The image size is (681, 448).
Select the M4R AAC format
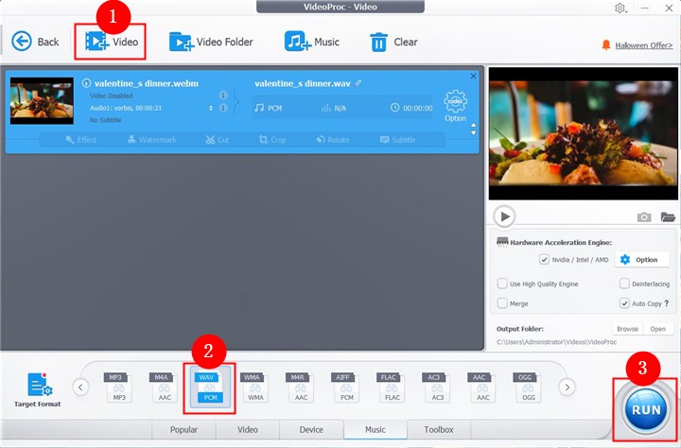click(x=300, y=387)
